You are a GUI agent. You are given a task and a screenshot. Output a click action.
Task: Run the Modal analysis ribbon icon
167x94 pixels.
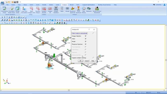67,9
